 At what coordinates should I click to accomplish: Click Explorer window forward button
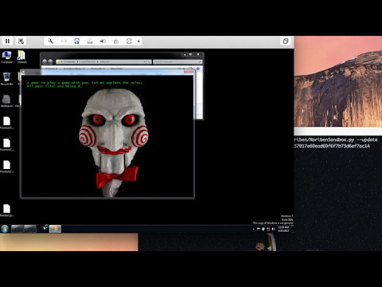pos(50,61)
